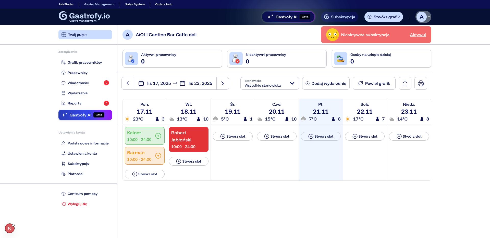
Task: Click the plus icon on Barman slot
Action: point(158,156)
